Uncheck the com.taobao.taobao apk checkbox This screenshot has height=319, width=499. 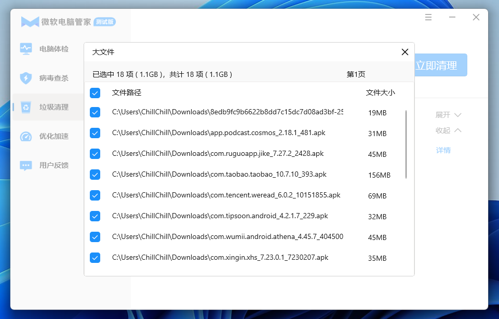[x=95, y=175]
